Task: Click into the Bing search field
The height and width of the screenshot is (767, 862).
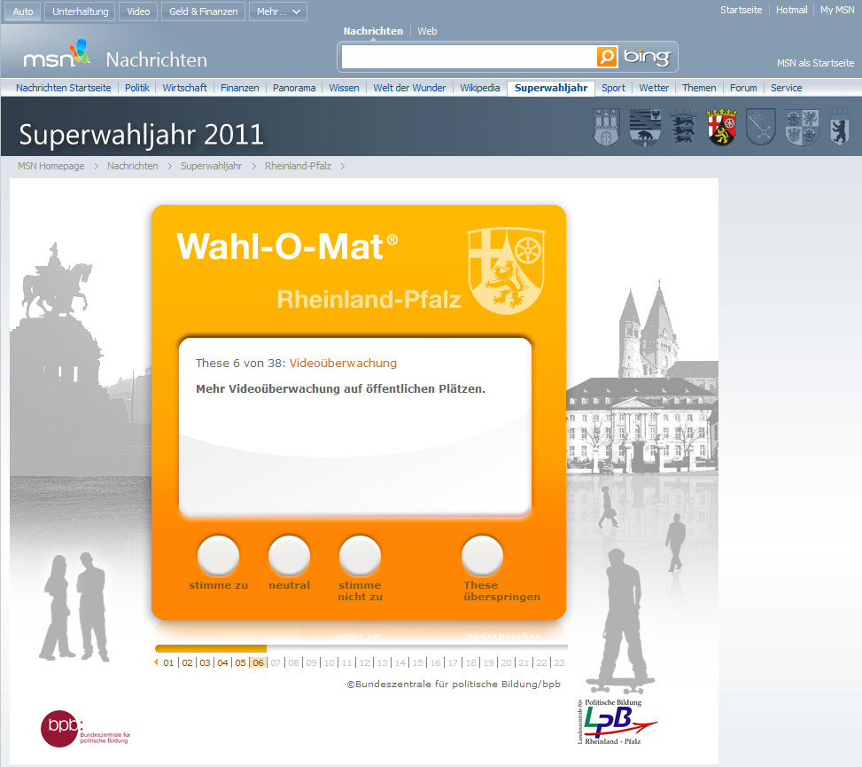Action: [x=469, y=57]
